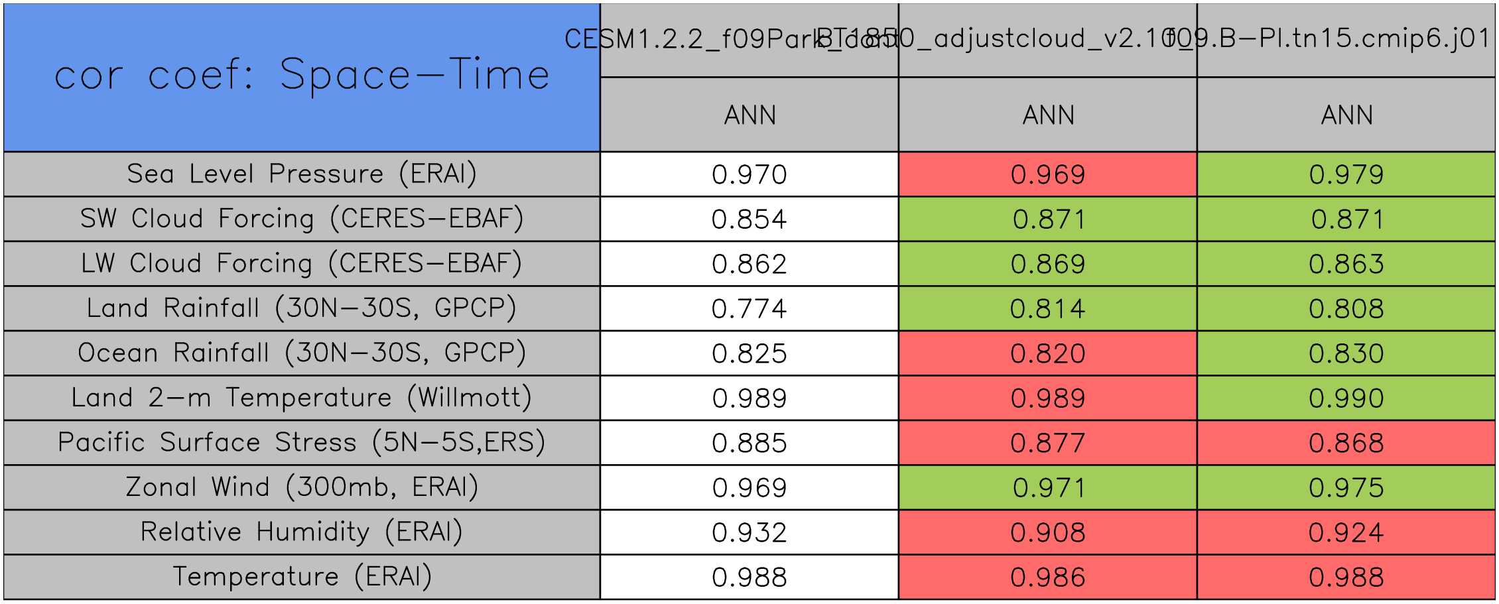1499x604 pixels.
Task: Select the red cell with value 0.868
Action: (x=1346, y=443)
